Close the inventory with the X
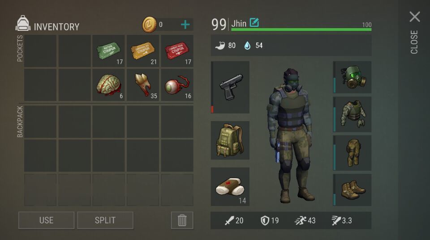 tap(415, 17)
